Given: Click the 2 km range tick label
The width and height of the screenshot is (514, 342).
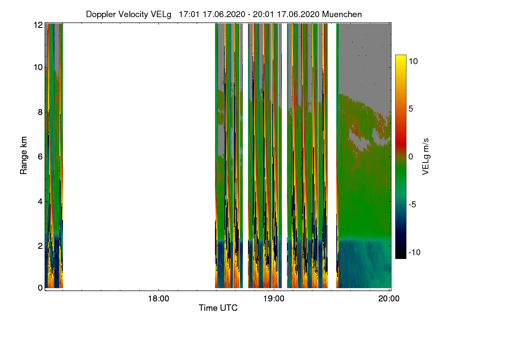Looking at the screenshot, I should [x=40, y=246].
